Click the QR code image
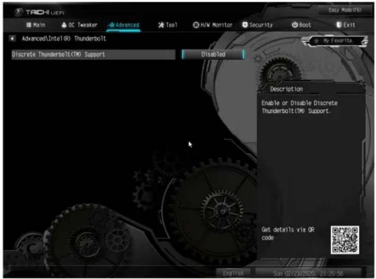The width and height of the screenshot is (376, 279). tap(345, 240)
